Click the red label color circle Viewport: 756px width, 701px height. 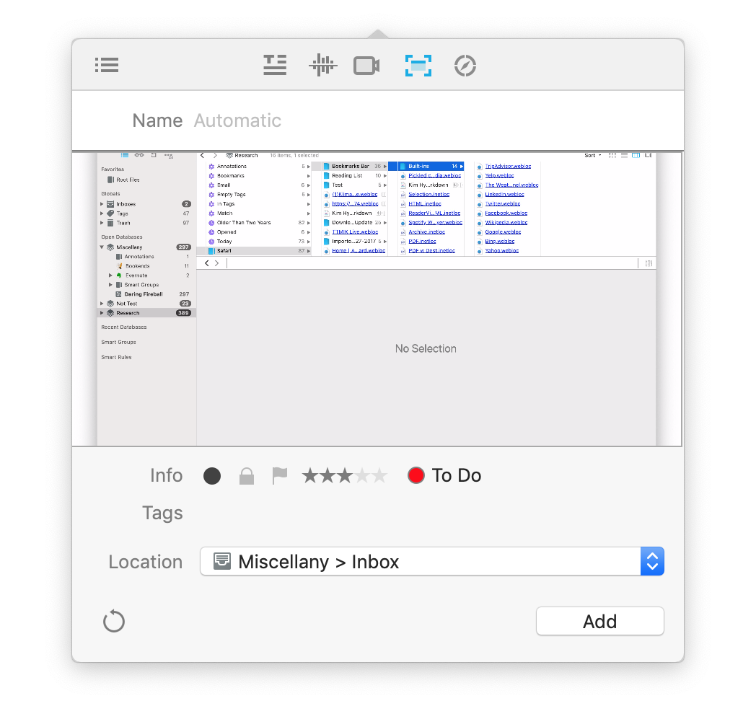tap(416, 476)
